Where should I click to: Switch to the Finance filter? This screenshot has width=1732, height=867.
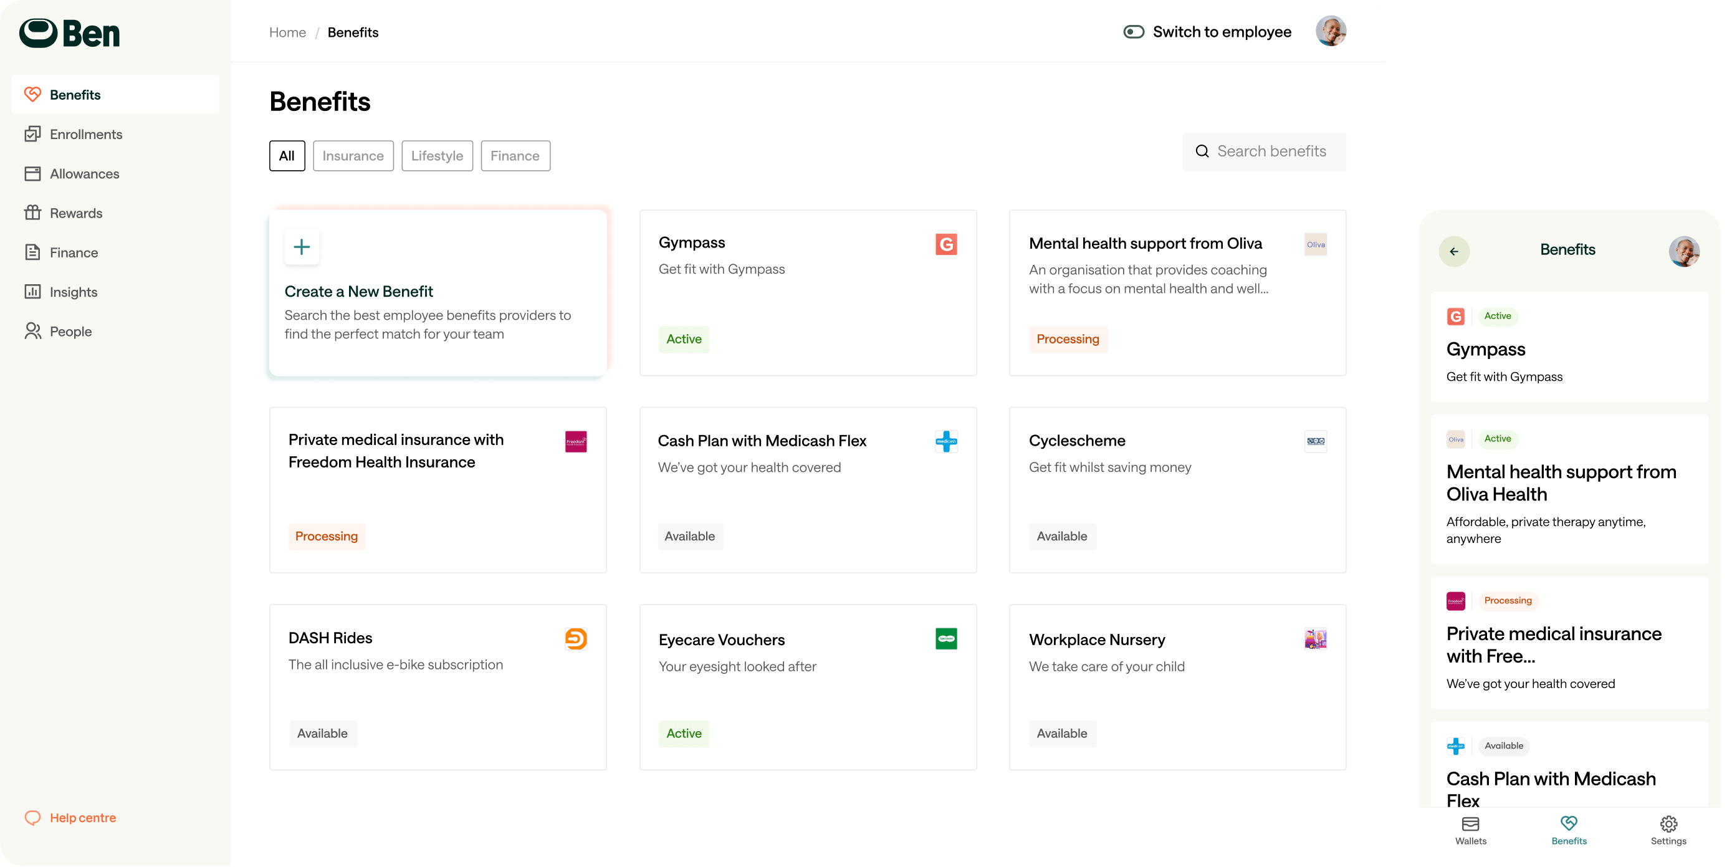pyautogui.click(x=515, y=155)
